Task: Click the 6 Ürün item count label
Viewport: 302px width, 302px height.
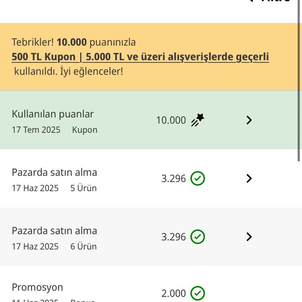Action: point(83,247)
